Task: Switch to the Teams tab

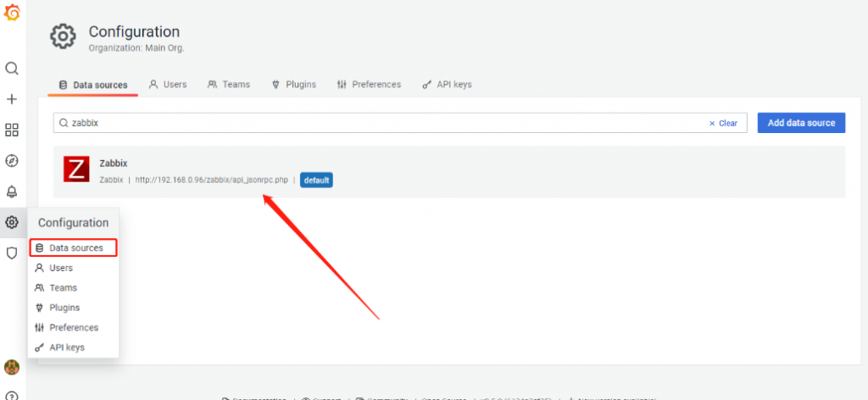Action: (x=229, y=85)
